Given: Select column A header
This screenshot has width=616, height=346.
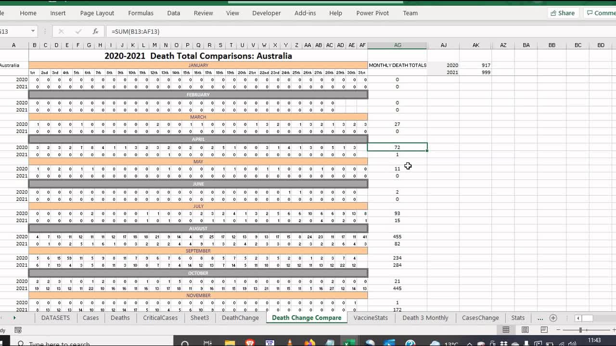Looking at the screenshot, I should click(14, 45).
